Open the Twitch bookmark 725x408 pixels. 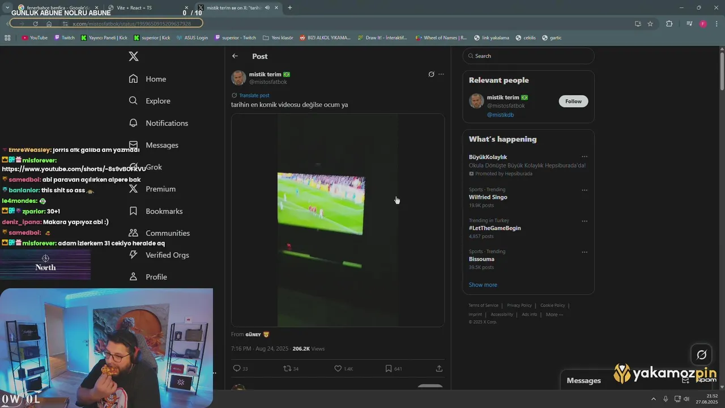click(x=65, y=38)
